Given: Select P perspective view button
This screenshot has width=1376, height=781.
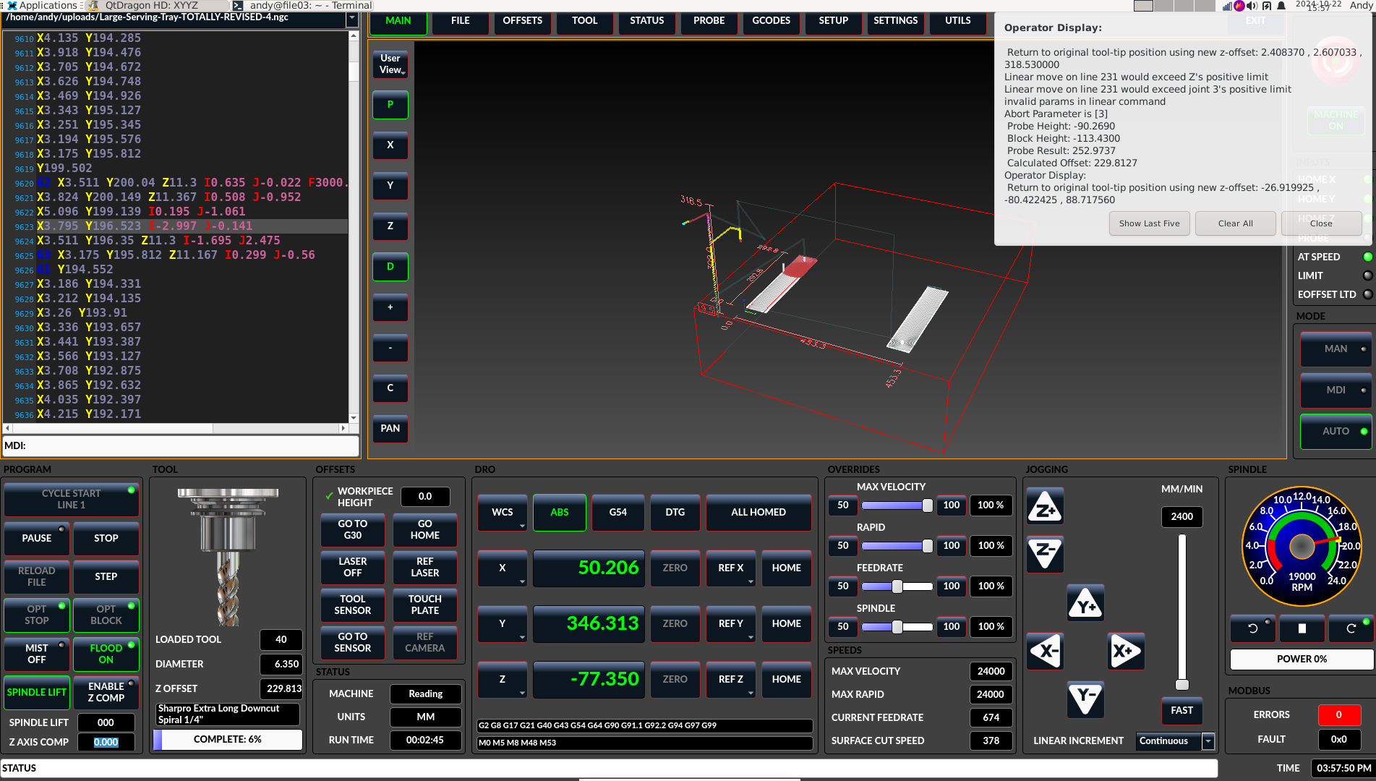Looking at the screenshot, I should click(x=390, y=105).
